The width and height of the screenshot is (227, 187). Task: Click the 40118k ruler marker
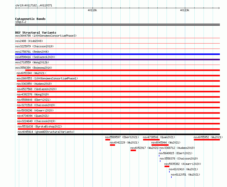coord(92,10)
